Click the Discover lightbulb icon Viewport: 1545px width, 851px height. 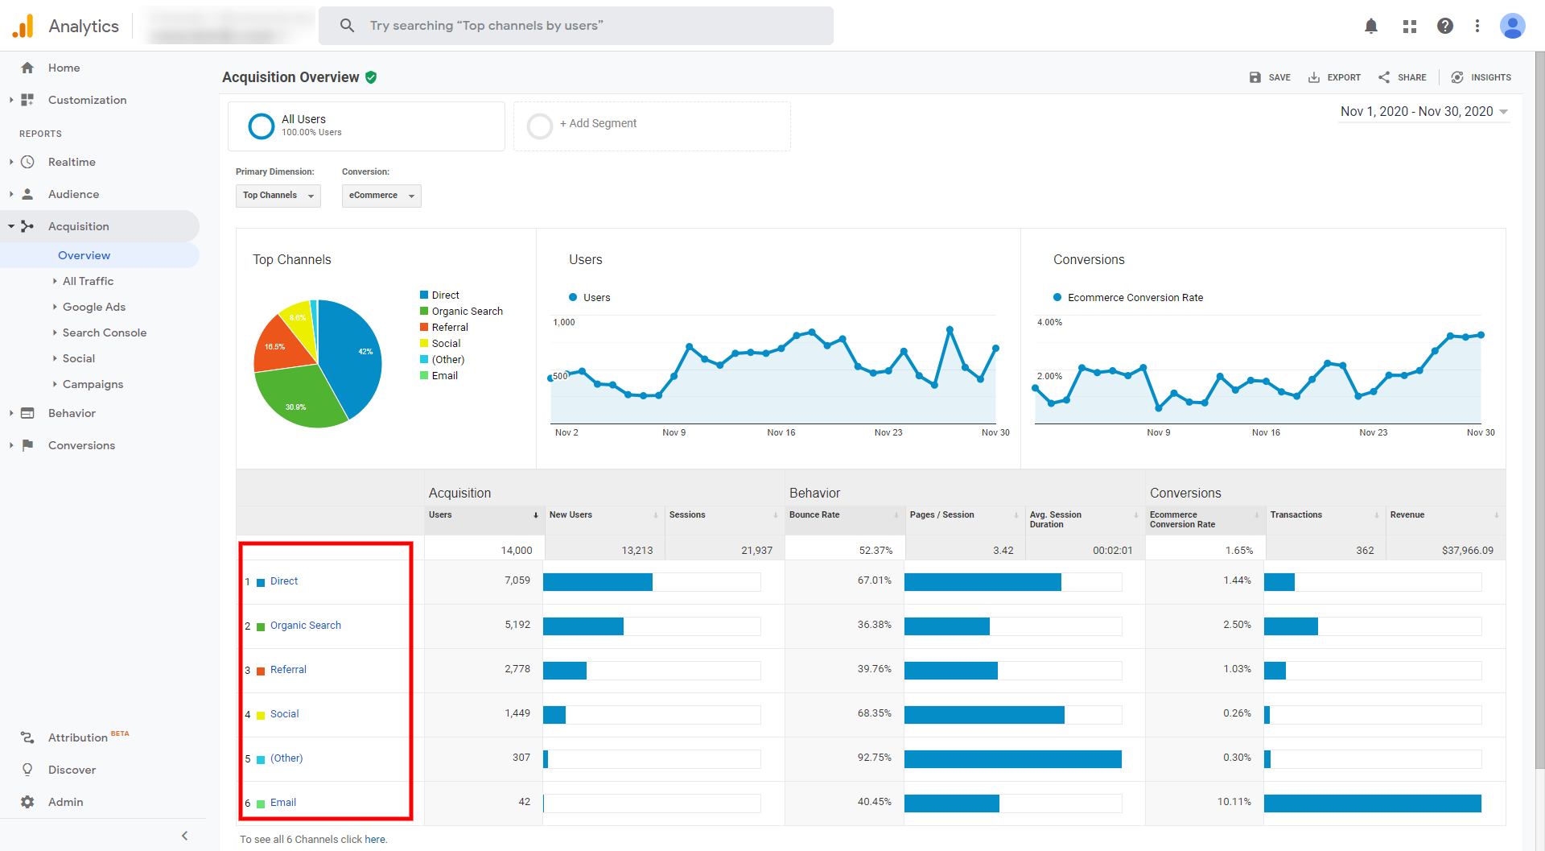[27, 770]
